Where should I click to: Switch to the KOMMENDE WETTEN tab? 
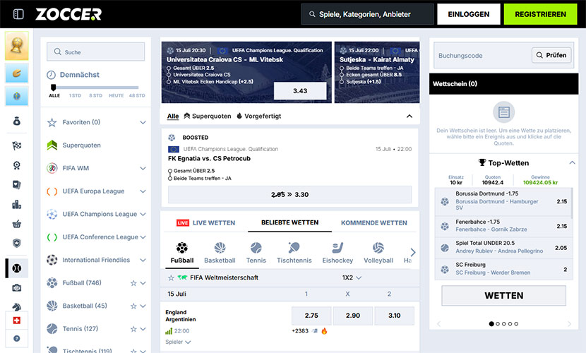click(373, 222)
